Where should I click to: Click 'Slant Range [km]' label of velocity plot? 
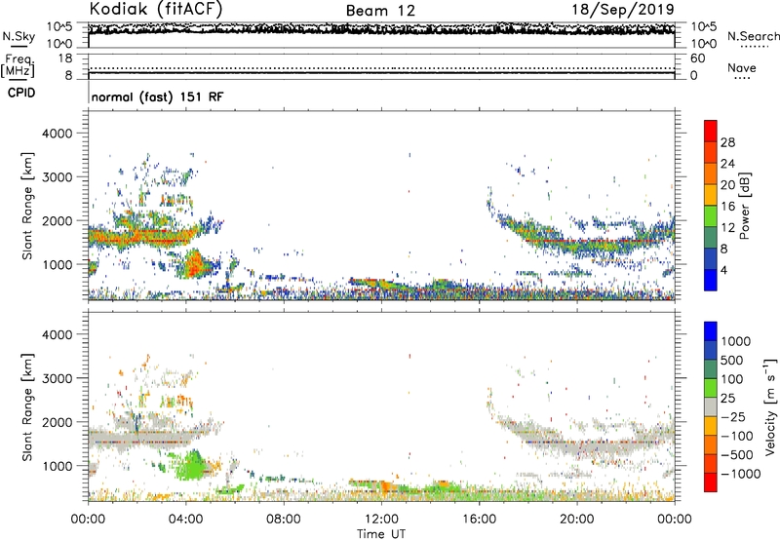pos(27,406)
